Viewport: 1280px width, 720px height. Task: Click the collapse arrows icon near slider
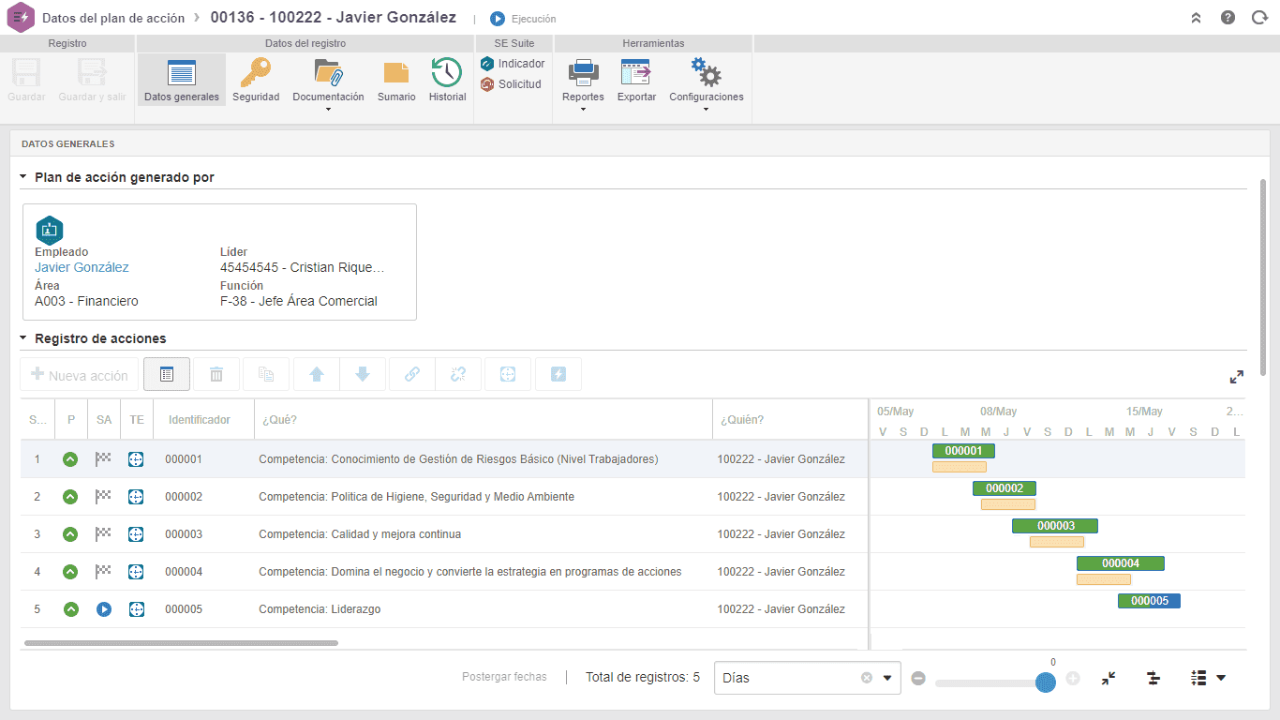tap(1109, 678)
